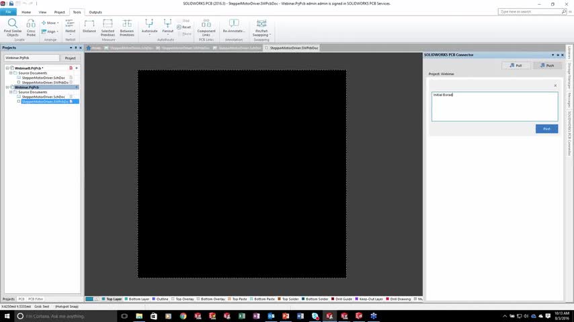Image resolution: width=574 pixels, height=322 pixels.
Task: Open the Re-Annotate tool
Action: pyautogui.click(x=234, y=26)
